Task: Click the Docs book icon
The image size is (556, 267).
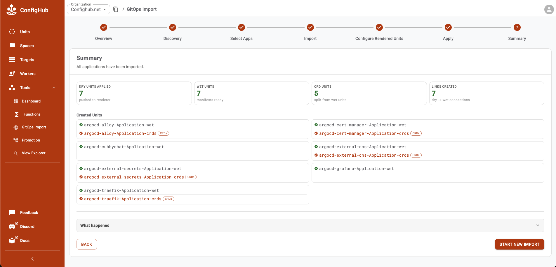Action: click(x=12, y=241)
